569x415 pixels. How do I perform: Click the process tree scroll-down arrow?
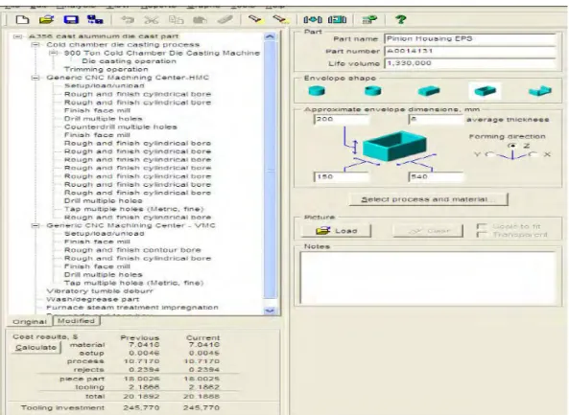tap(270, 311)
